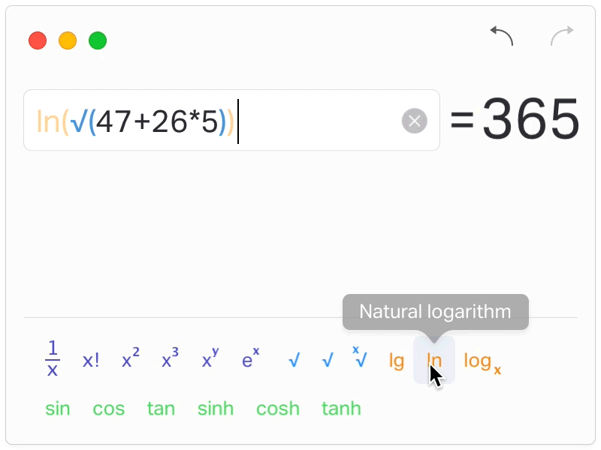Insert the cosh hyperbolic cosine function
Viewport: 601px width, 450px height.
pos(278,409)
